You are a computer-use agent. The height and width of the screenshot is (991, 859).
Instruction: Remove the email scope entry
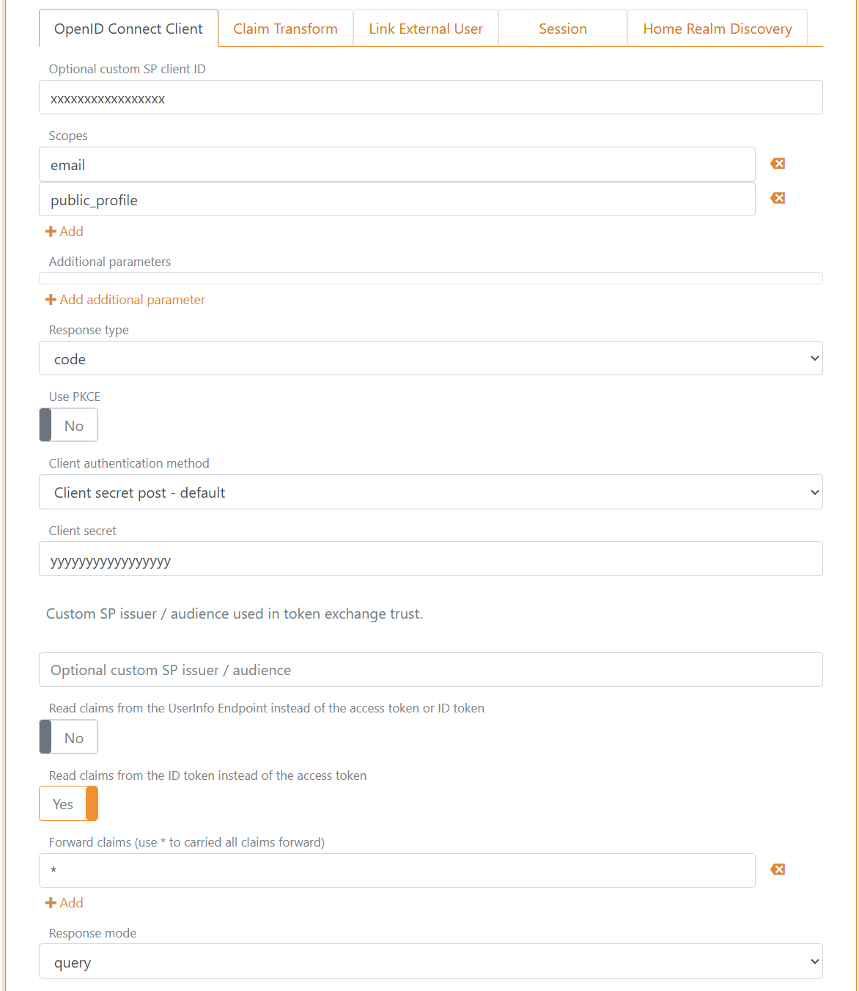tap(778, 163)
